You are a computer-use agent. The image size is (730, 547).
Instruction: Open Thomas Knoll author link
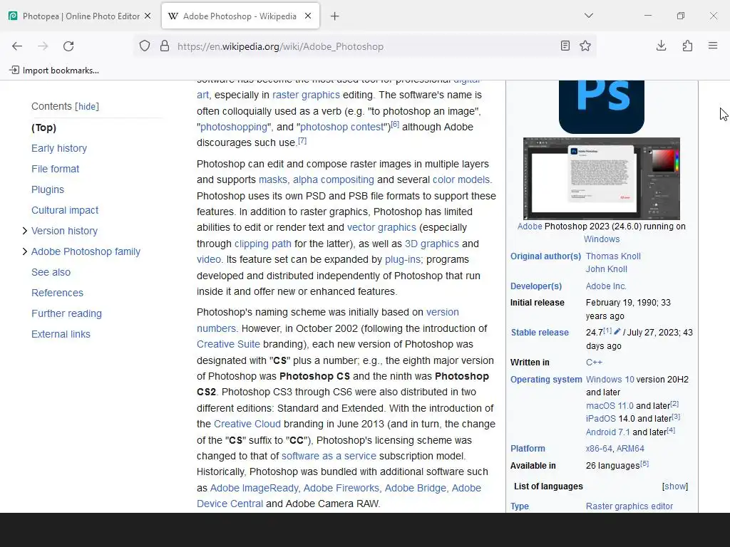tap(613, 256)
